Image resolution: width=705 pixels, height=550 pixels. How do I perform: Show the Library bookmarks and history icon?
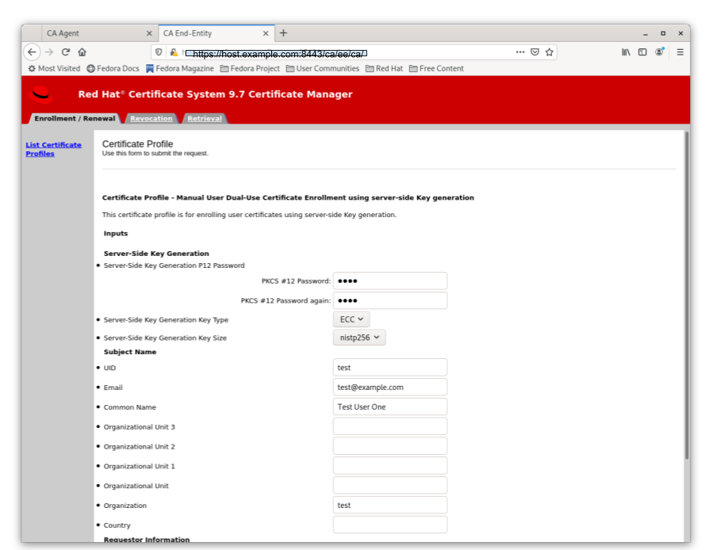click(626, 52)
